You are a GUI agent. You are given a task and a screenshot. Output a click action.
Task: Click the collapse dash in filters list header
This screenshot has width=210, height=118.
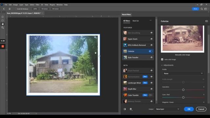[x=151, y=20]
